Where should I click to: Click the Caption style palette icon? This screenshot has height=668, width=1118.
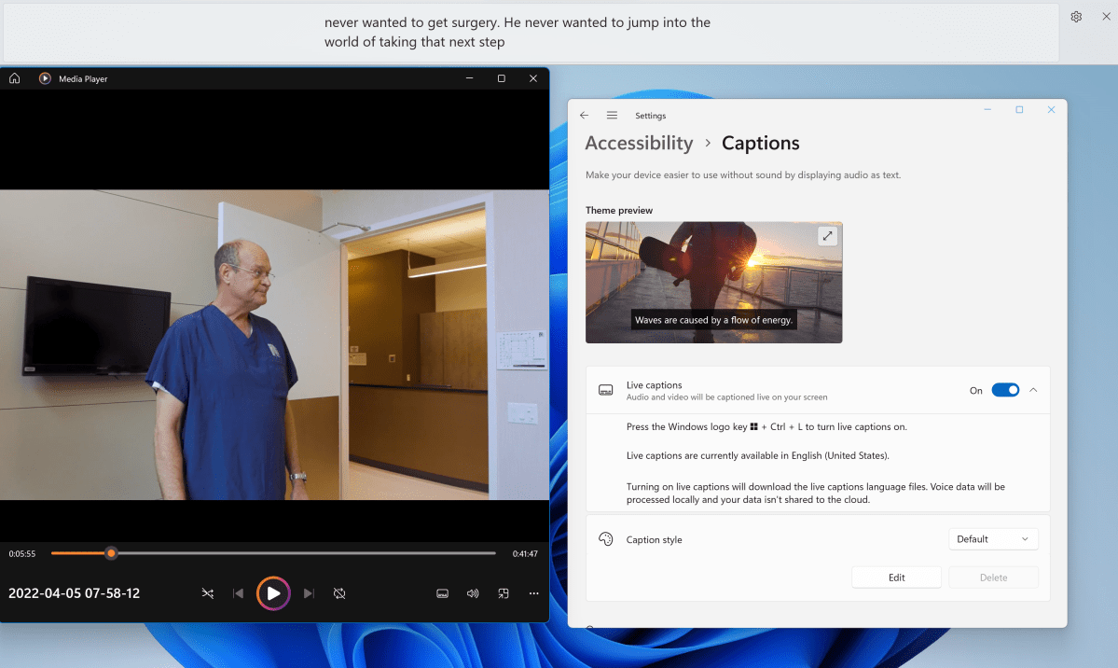pos(605,539)
